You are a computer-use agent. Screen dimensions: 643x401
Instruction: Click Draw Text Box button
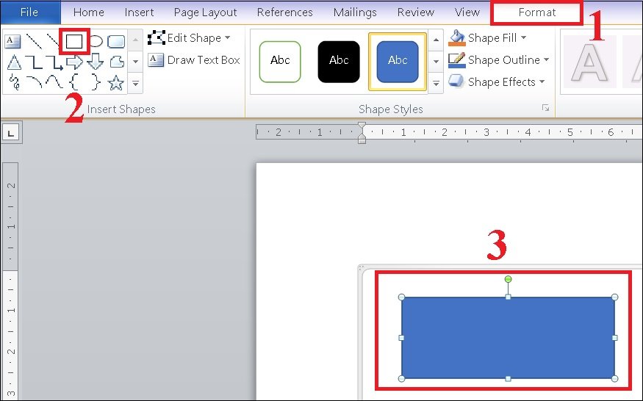[x=194, y=60]
